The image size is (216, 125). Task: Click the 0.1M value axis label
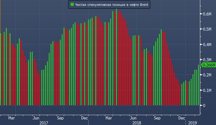[x=207, y=90]
